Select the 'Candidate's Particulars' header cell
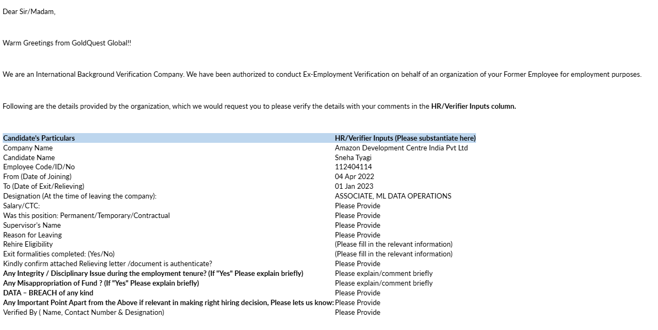This screenshot has height=330, width=658. pos(168,138)
